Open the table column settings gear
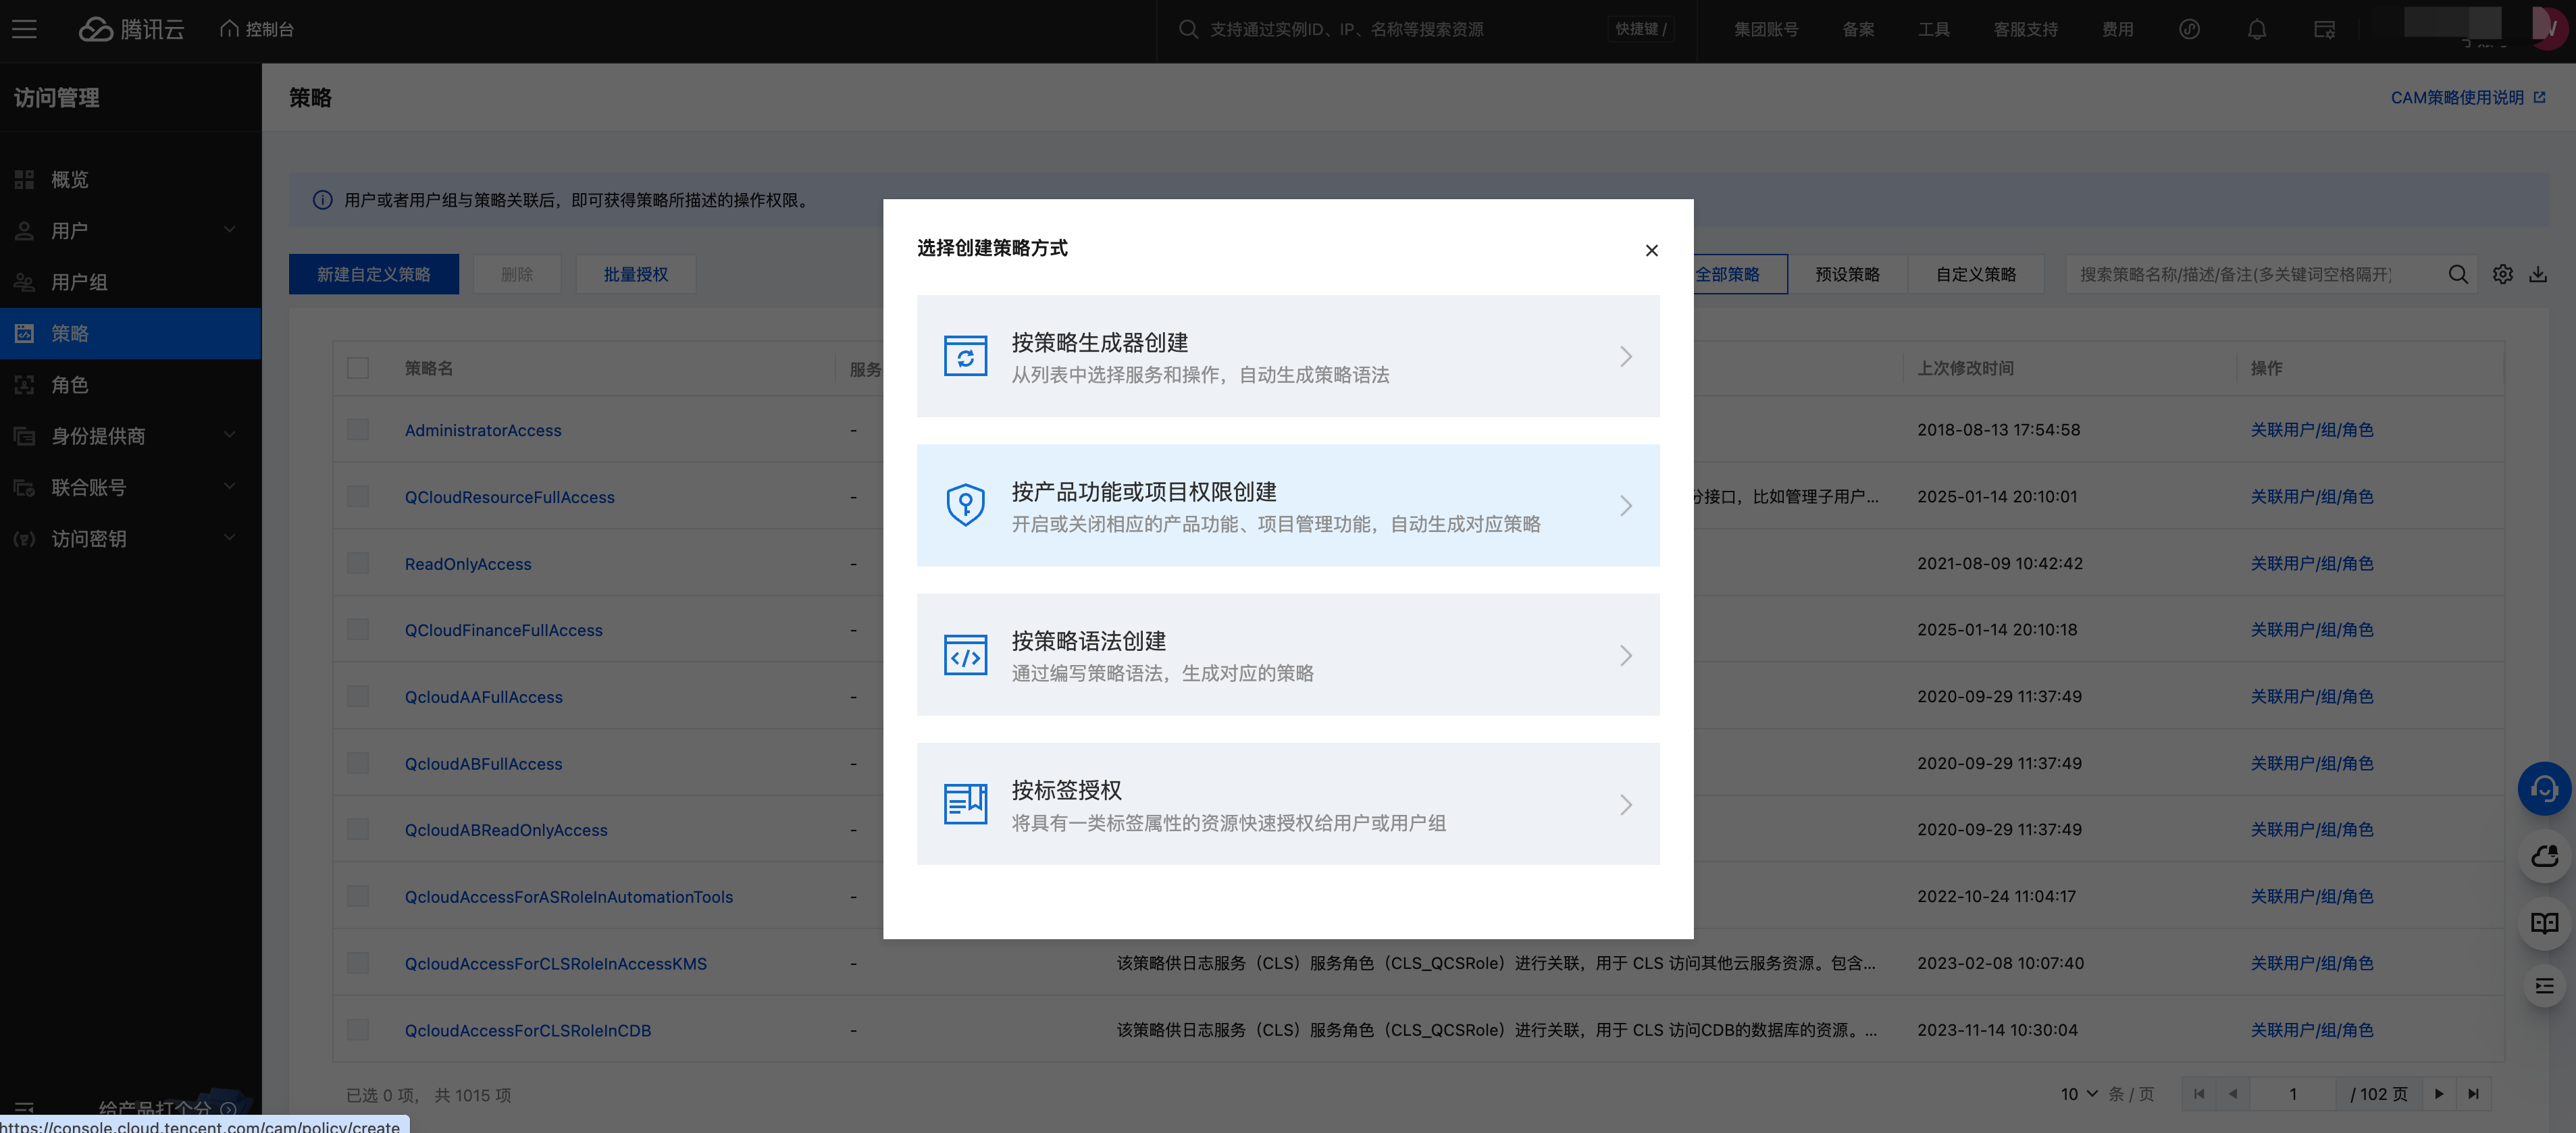Screen dimensions: 2576x1133 coord(2503,274)
